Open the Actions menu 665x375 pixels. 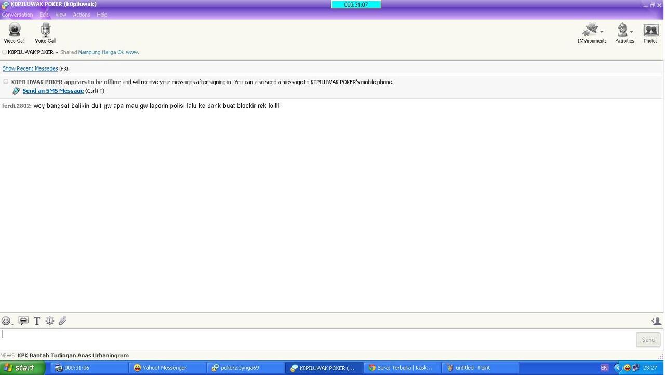tap(82, 15)
